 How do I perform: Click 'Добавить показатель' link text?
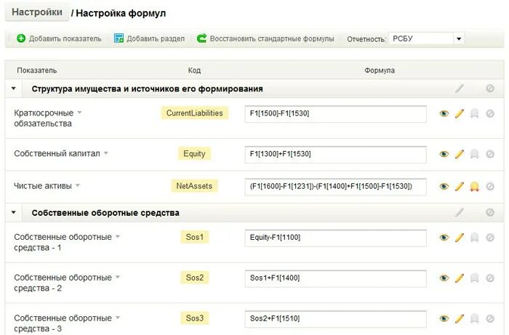coord(65,39)
